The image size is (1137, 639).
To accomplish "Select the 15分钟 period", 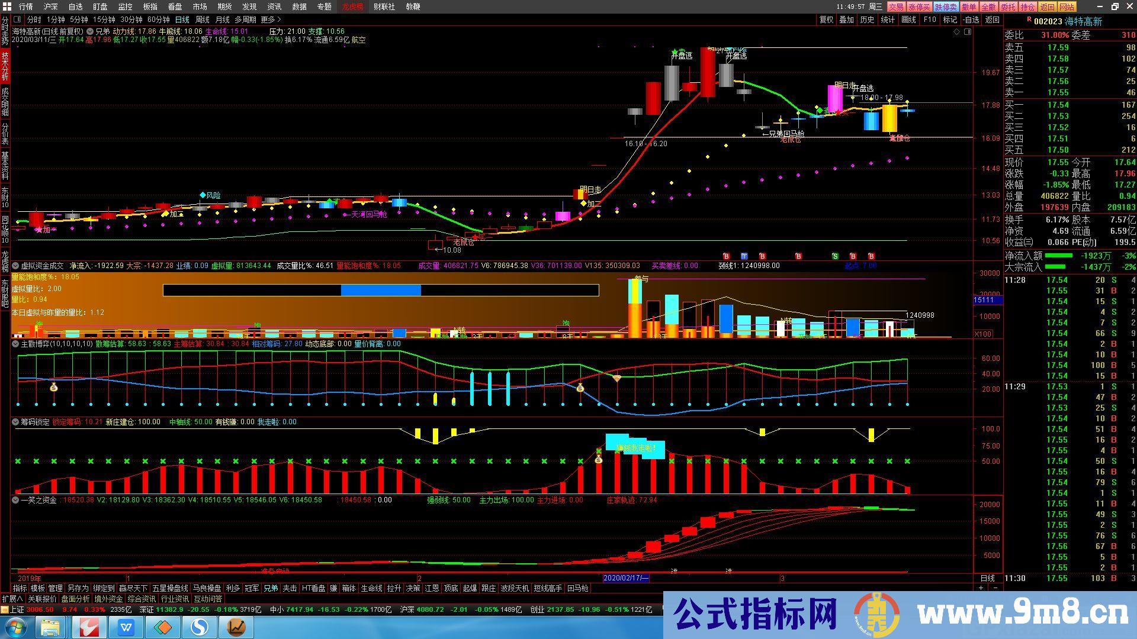I will (104, 20).
